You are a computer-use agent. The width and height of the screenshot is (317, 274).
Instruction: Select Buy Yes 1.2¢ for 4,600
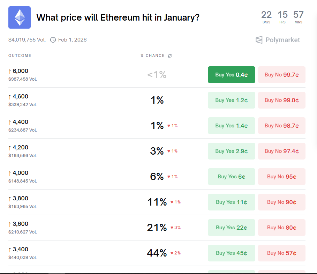point(231,100)
